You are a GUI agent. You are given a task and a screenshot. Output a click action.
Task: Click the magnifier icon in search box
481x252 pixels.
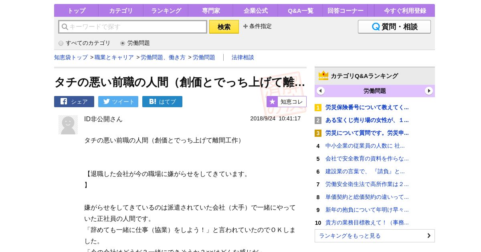65,27
